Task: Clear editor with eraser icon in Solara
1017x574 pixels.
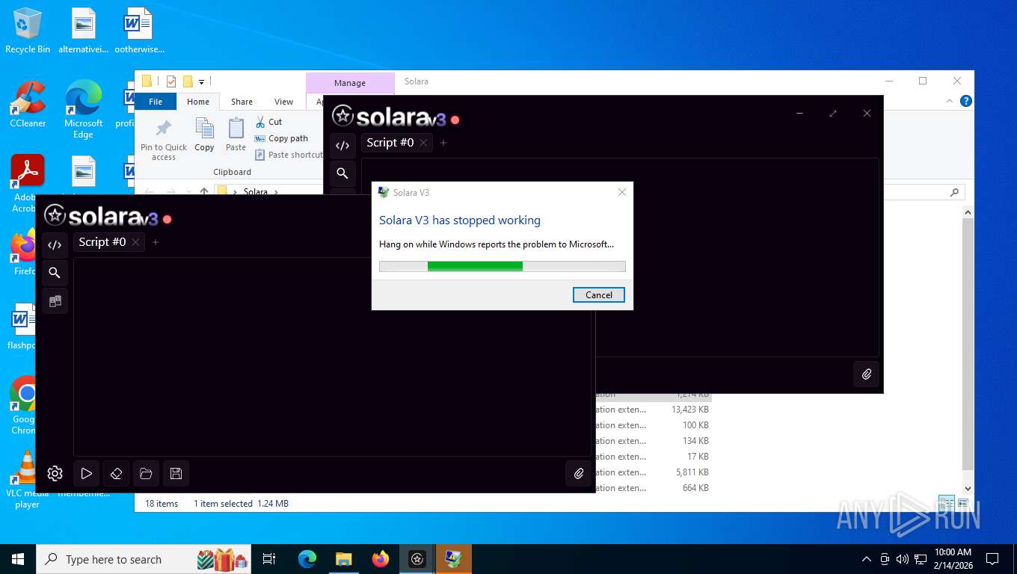Action: (116, 473)
